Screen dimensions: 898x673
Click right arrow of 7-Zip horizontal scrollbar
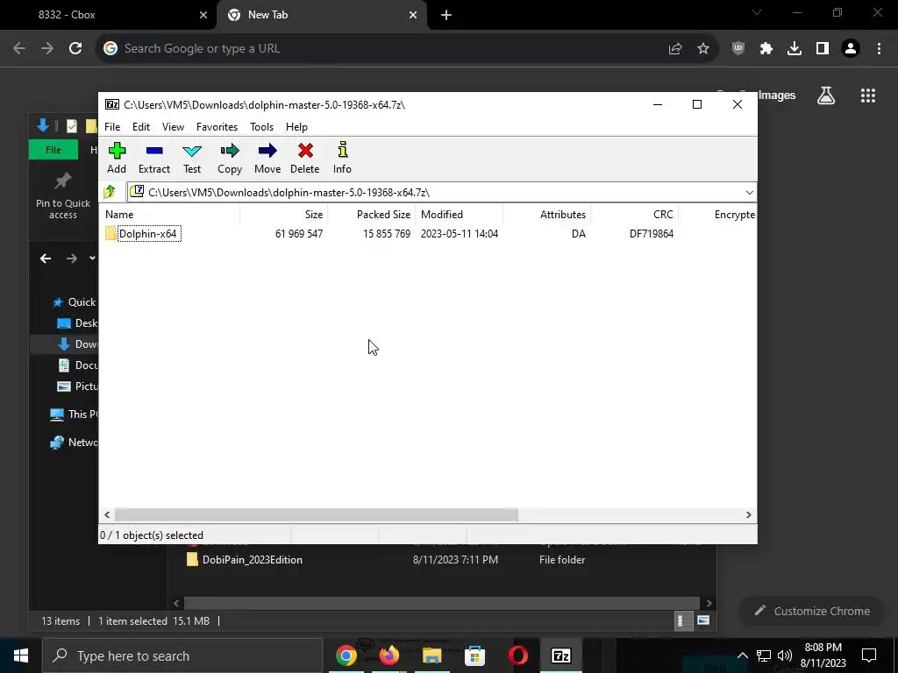pos(748,515)
